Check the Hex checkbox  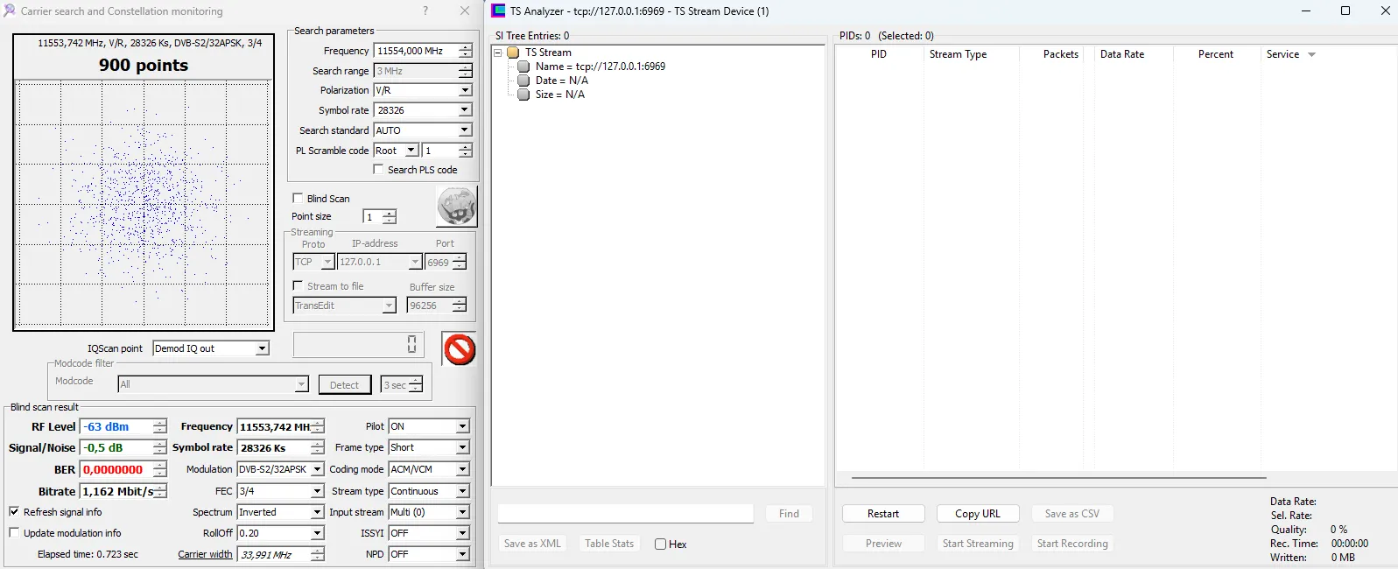click(x=660, y=544)
